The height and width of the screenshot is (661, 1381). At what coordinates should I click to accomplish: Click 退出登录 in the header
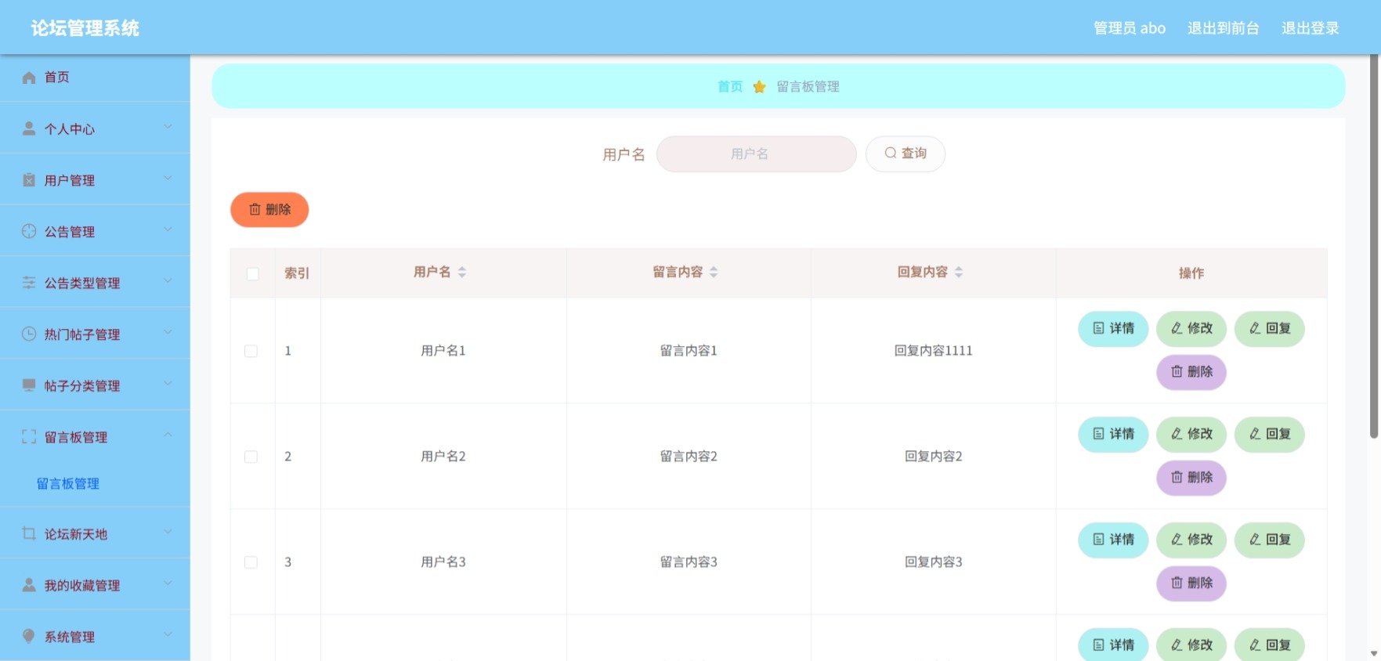pos(1310,28)
